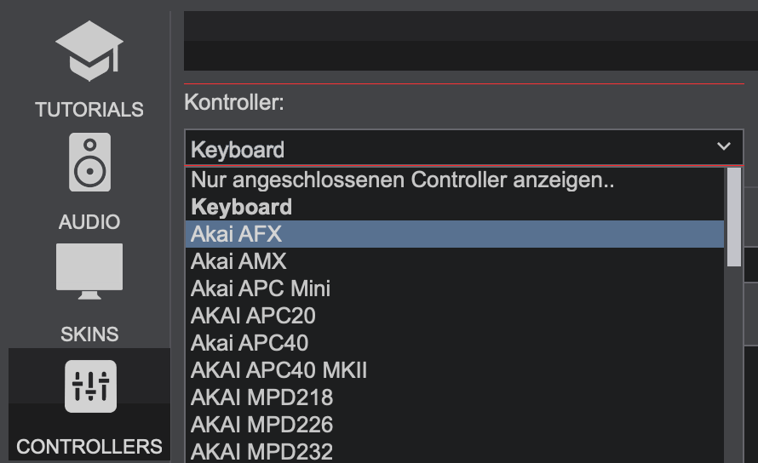Open Controllers via mixer sliders icon
Viewport: 758px width, 463px height.
(x=90, y=386)
